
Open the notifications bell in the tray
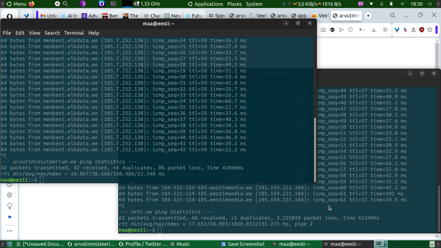click(x=382, y=4)
